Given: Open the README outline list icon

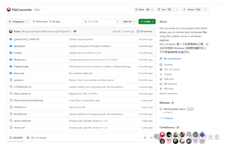Looking at the screenshot, I should point(151,138).
